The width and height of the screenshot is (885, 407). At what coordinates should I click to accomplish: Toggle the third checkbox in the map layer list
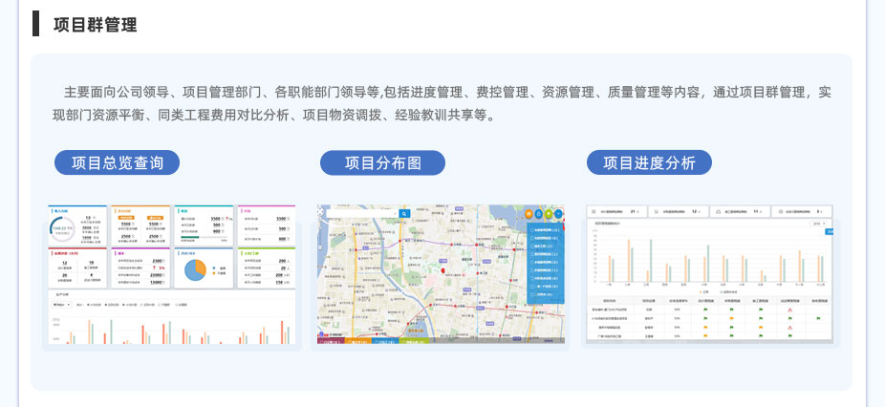tap(531, 246)
